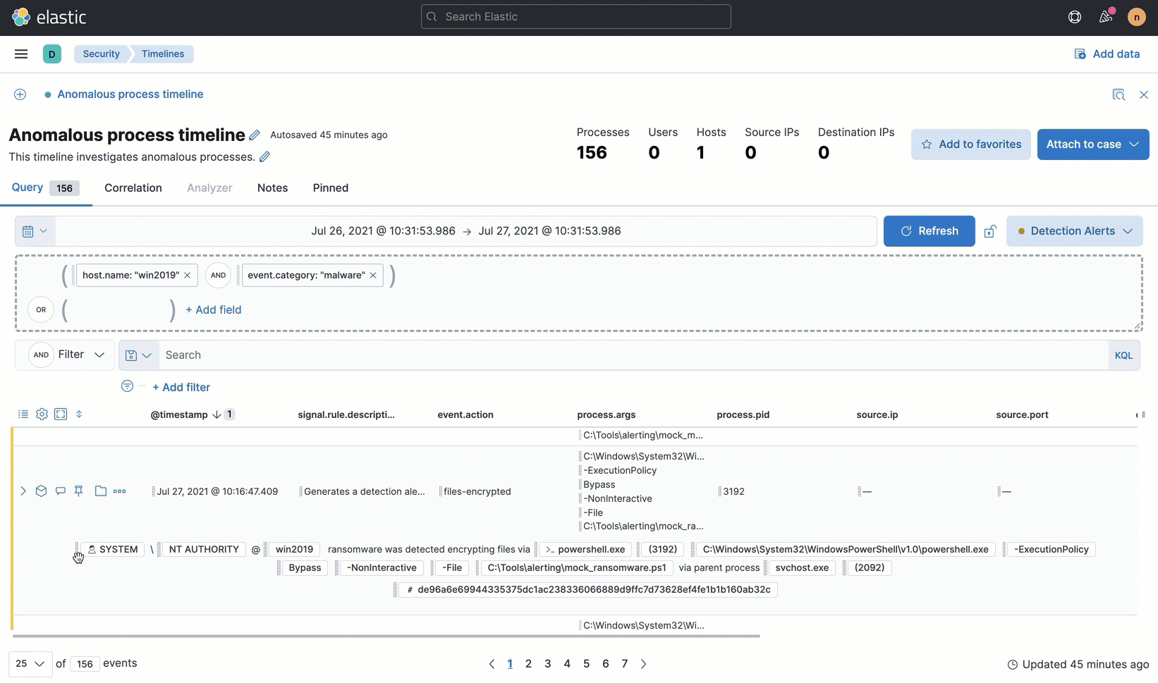Open the Notes tab
Screen dimensions: 1158x683
pyautogui.click(x=272, y=187)
